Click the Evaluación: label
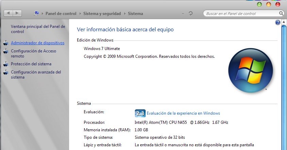 [x=94, y=112]
